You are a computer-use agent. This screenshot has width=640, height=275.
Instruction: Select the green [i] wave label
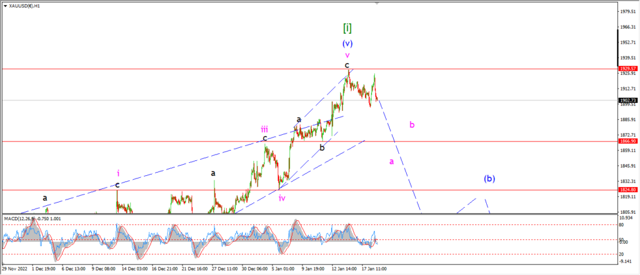347,27
